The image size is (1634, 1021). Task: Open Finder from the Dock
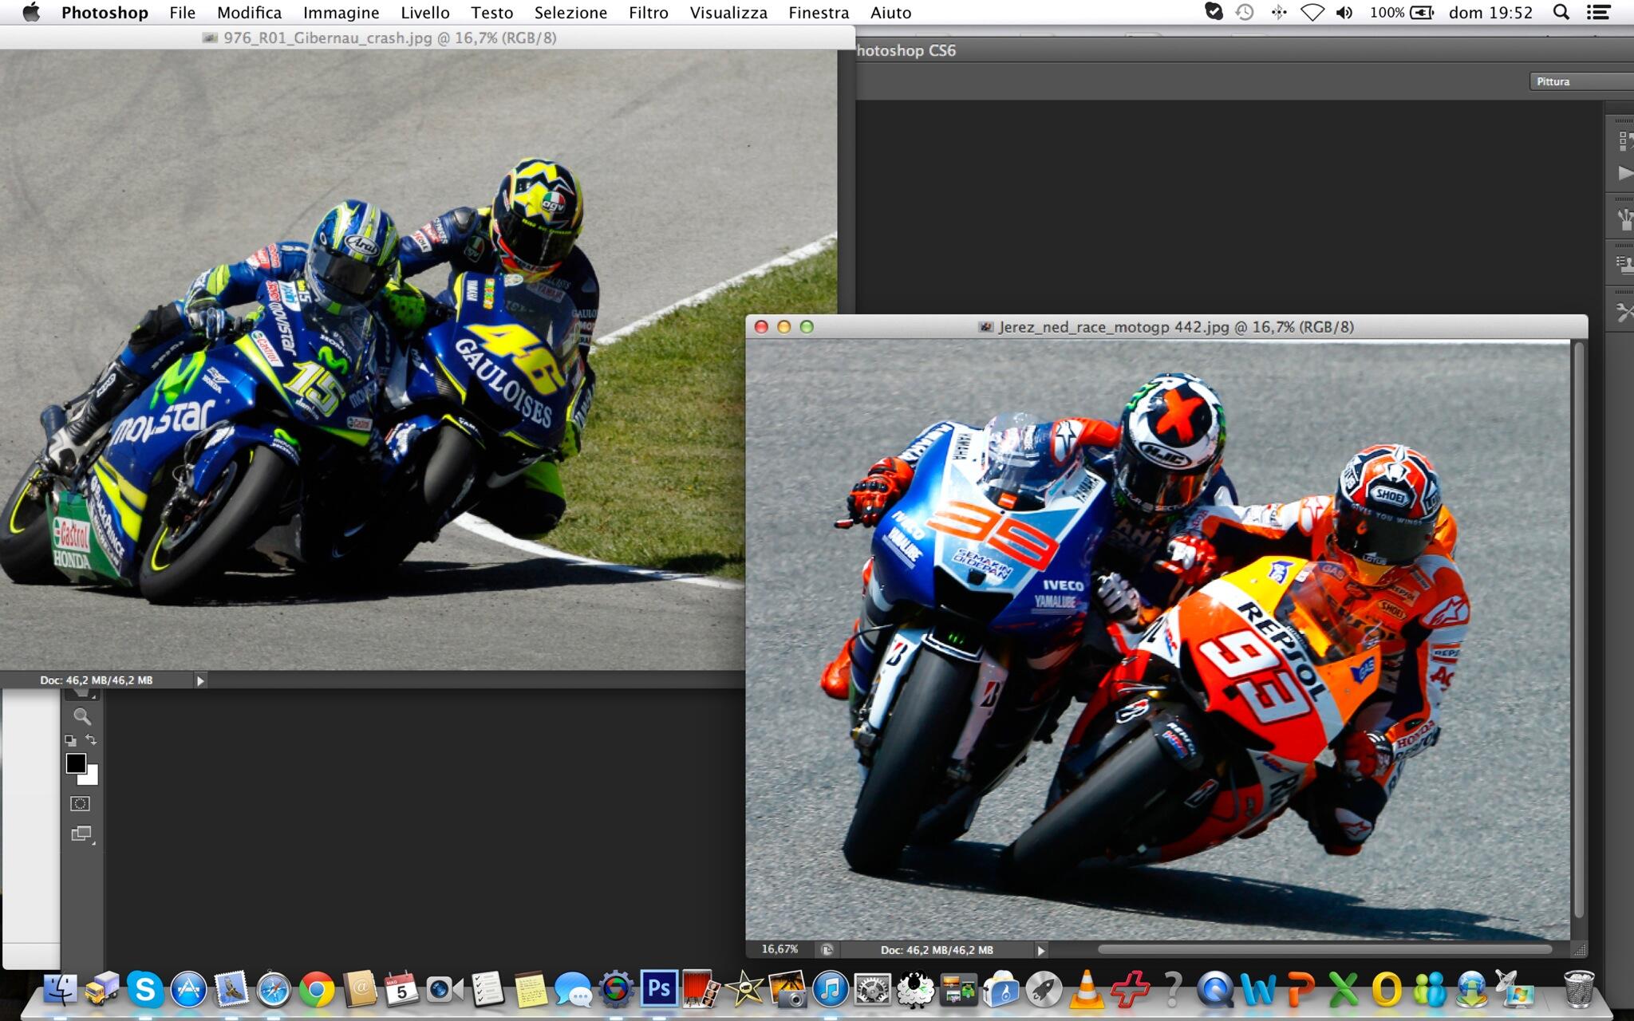60,989
